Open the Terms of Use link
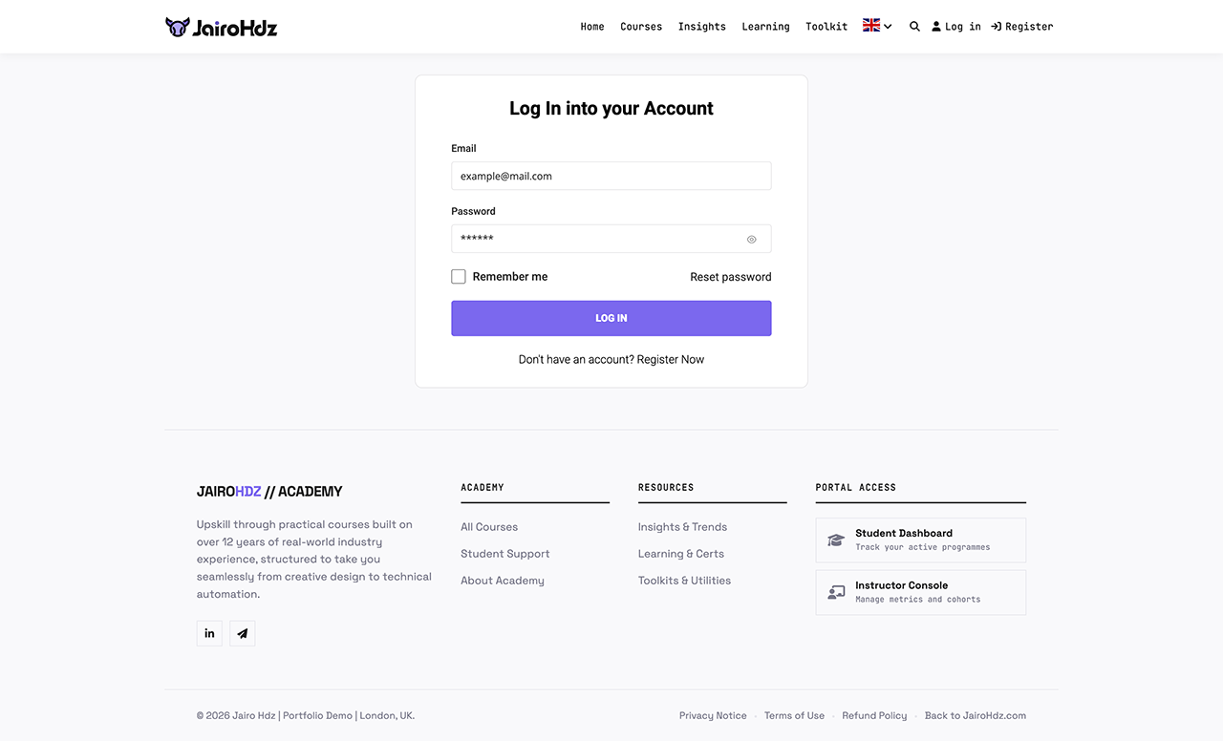Viewport: 1223px width, 741px height. pyautogui.click(x=794, y=715)
